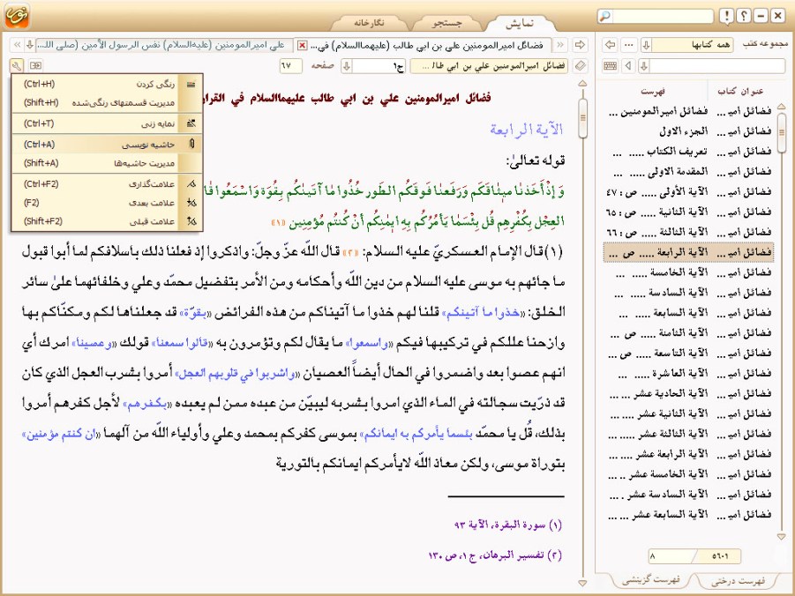This screenshot has height=596, width=795.
Task: Open the volume ج1 dropdown arrow
Action: 346,66
